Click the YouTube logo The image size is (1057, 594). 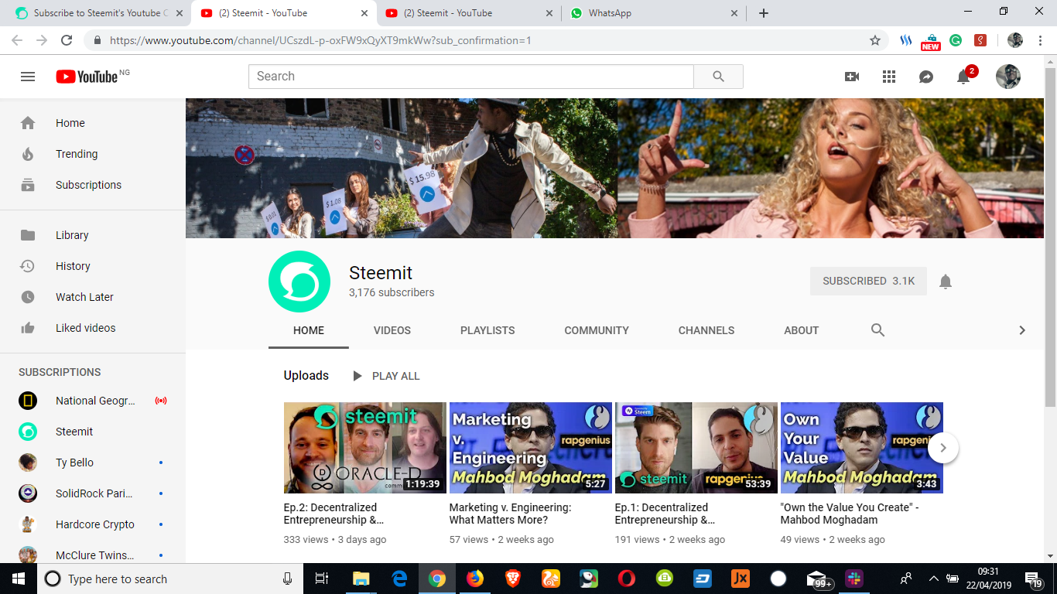[x=87, y=77]
